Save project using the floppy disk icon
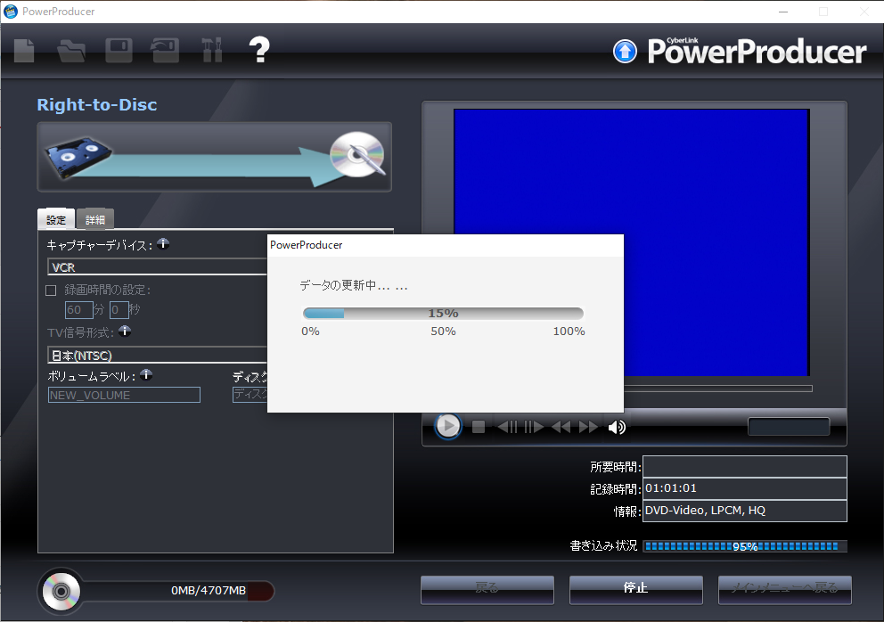 pyautogui.click(x=119, y=51)
